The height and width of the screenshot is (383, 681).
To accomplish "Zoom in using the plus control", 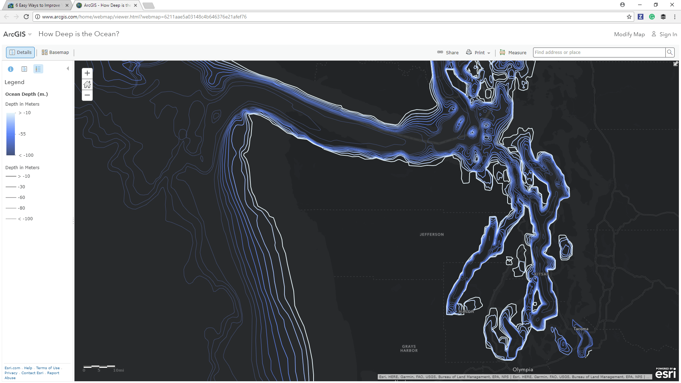I will tap(87, 73).
